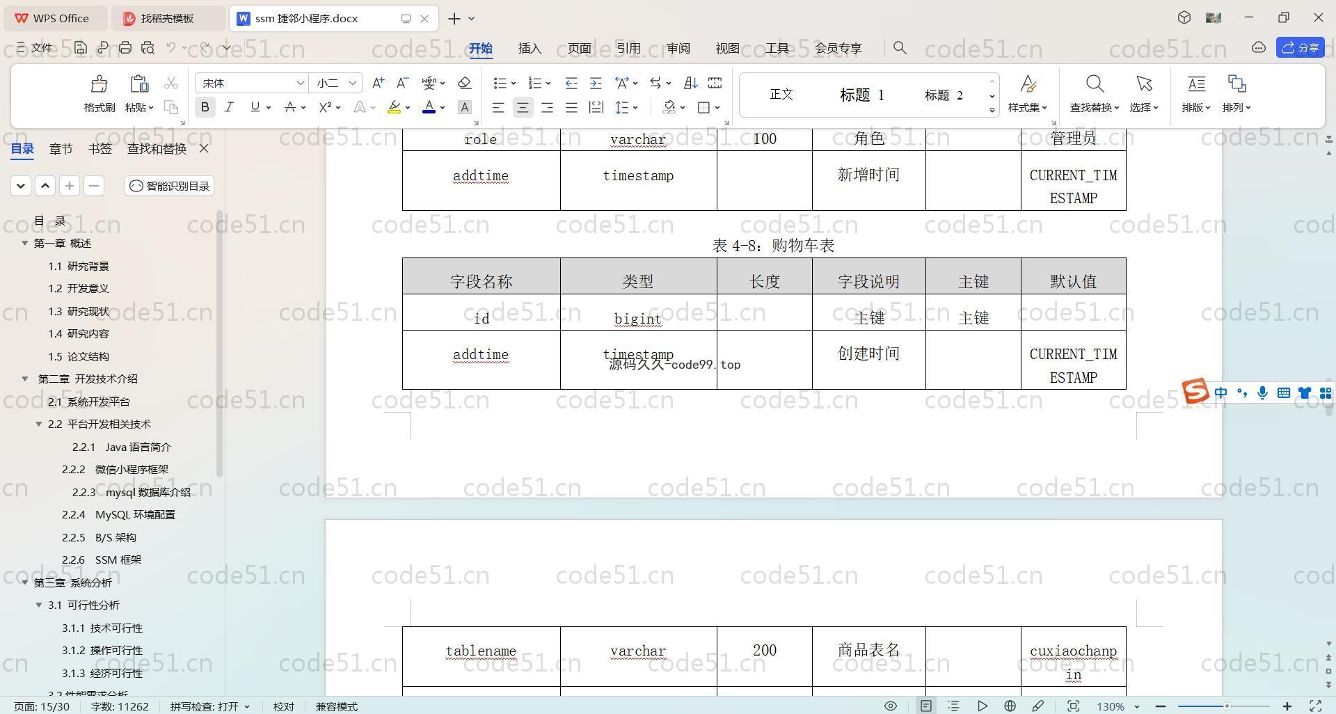Click the ribbon search magnifier icon
1336x714 pixels.
[900, 47]
